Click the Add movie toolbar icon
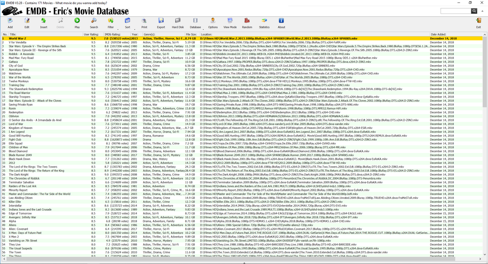 coord(10,21)
